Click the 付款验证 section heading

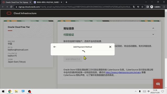click(x=69, y=35)
